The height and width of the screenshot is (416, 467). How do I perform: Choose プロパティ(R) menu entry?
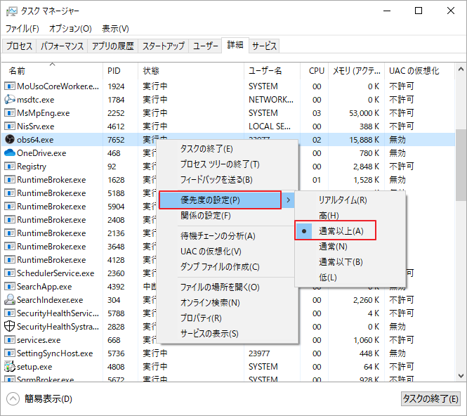tap(228, 318)
